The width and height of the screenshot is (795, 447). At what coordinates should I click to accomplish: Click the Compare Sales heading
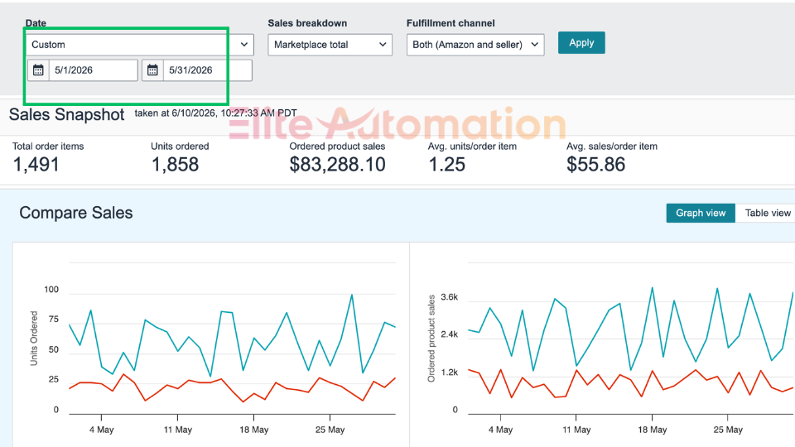tap(76, 213)
